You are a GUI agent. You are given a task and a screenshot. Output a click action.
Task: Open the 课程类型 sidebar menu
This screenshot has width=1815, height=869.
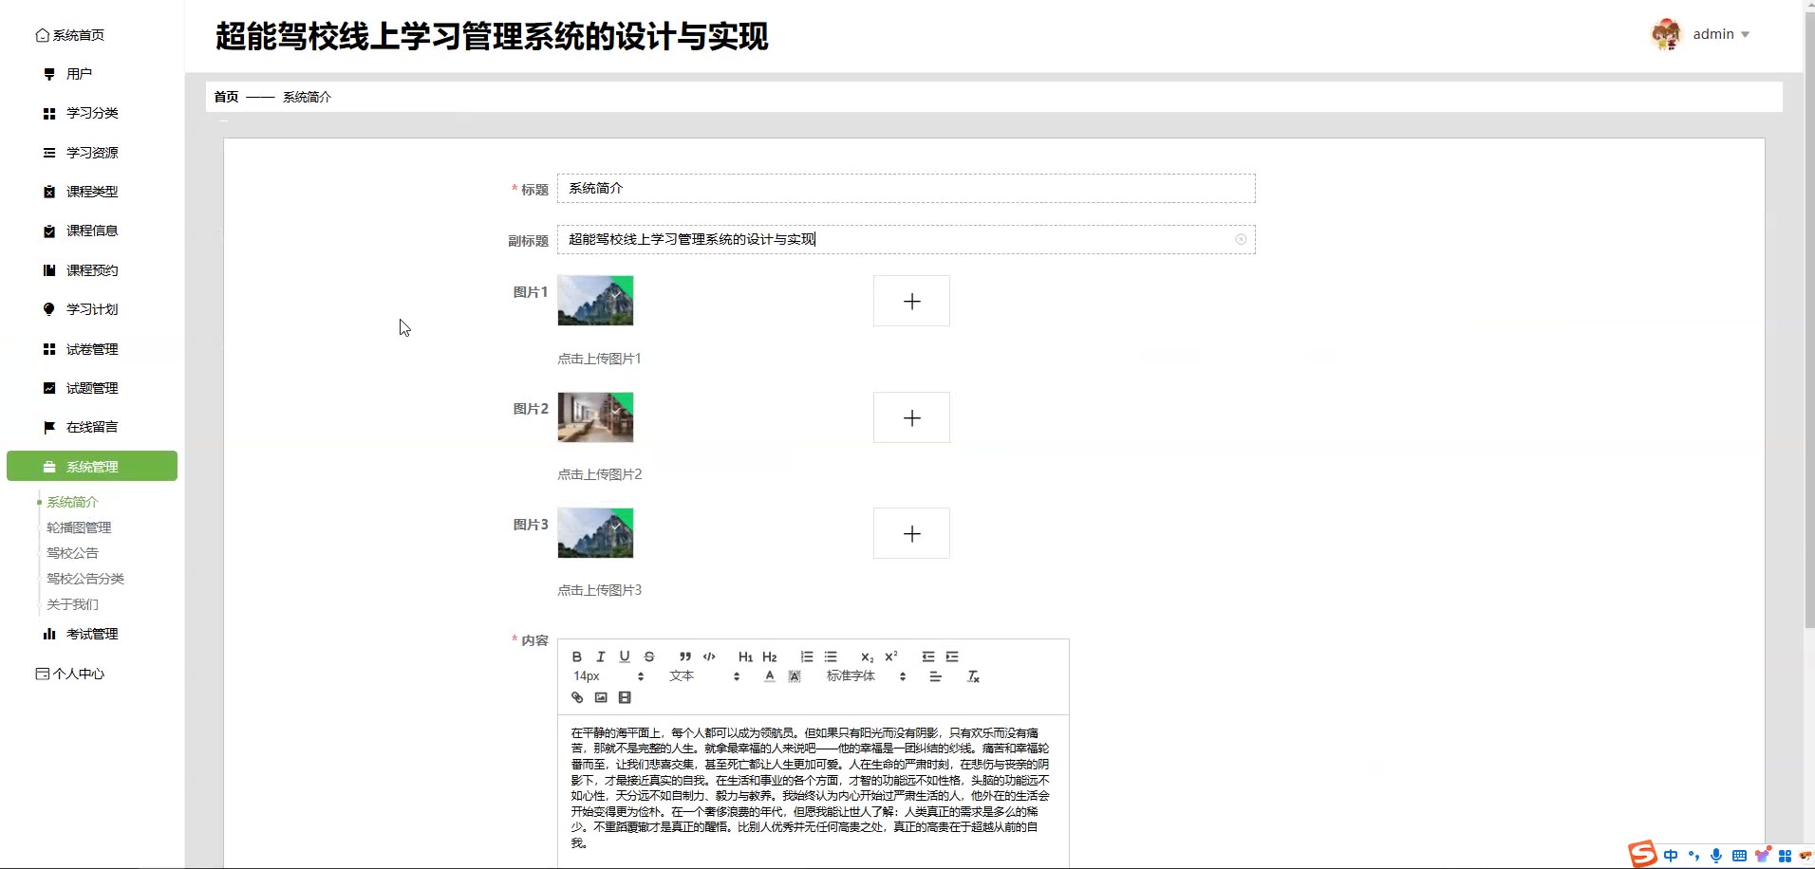[x=92, y=192]
